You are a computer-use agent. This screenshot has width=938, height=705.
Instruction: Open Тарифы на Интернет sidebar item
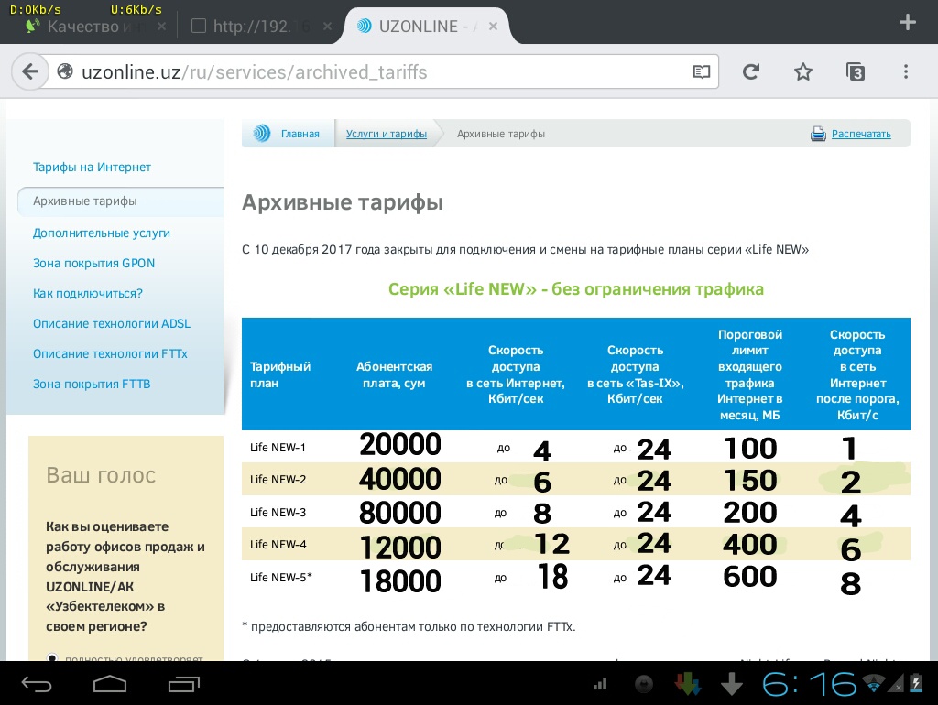coord(92,167)
